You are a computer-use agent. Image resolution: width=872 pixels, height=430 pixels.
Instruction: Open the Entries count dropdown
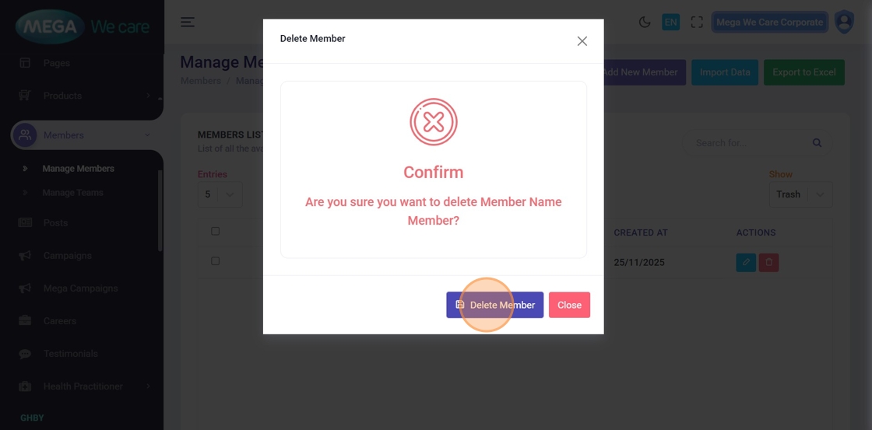click(x=220, y=194)
